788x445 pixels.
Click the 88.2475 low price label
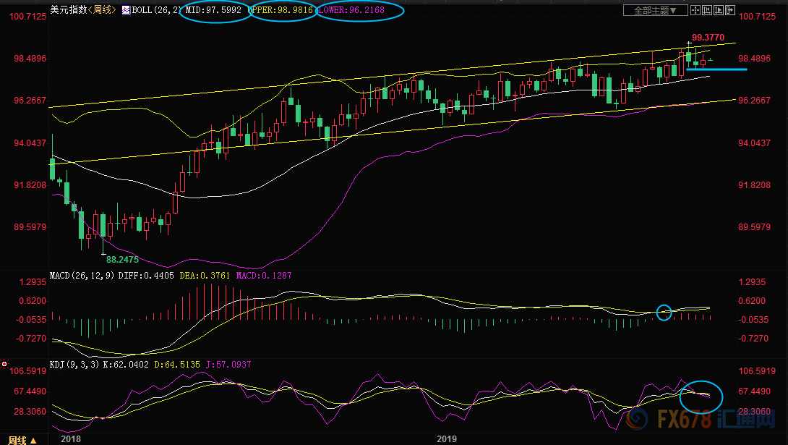pos(122,258)
